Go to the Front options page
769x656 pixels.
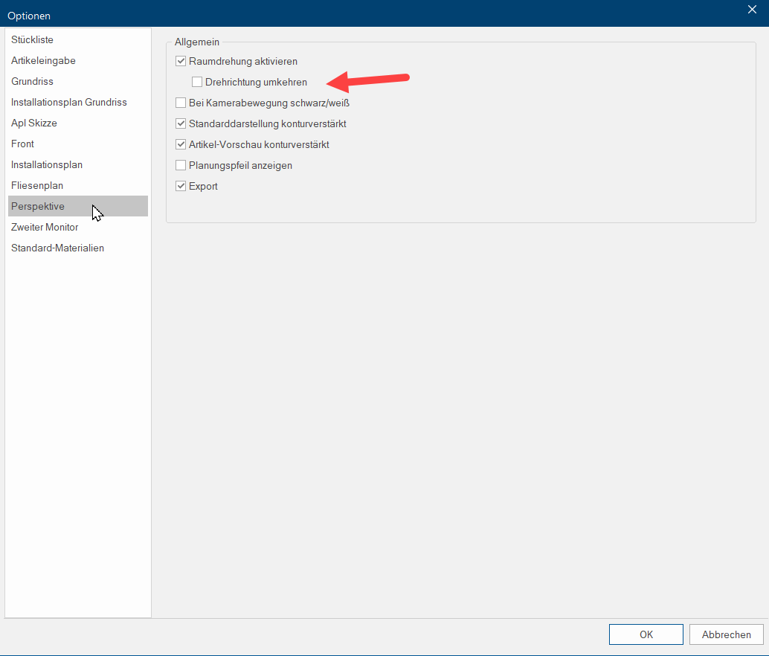(x=22, y=144)
